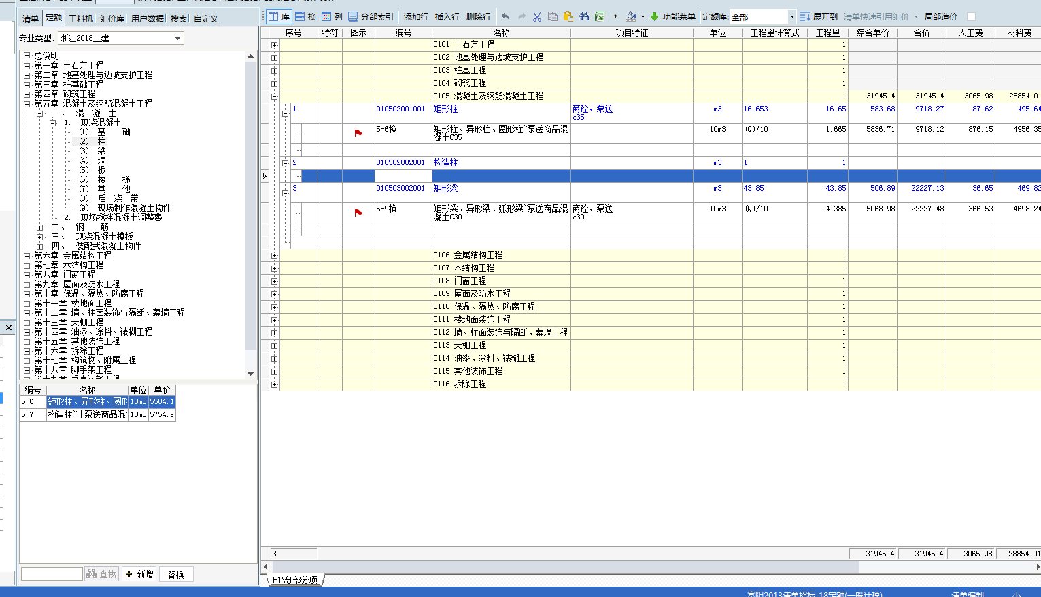This screenshot has width=1041, height=597.
Task: Click the copy icon in toolbar
Action: tap(553, 16)
